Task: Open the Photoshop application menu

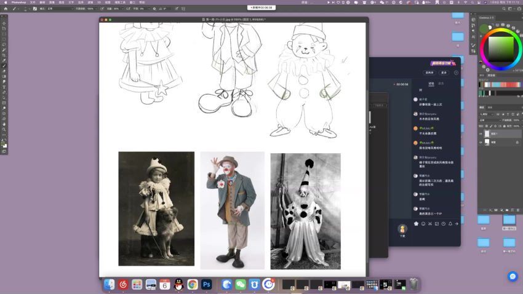Action: tap(18, 2)
